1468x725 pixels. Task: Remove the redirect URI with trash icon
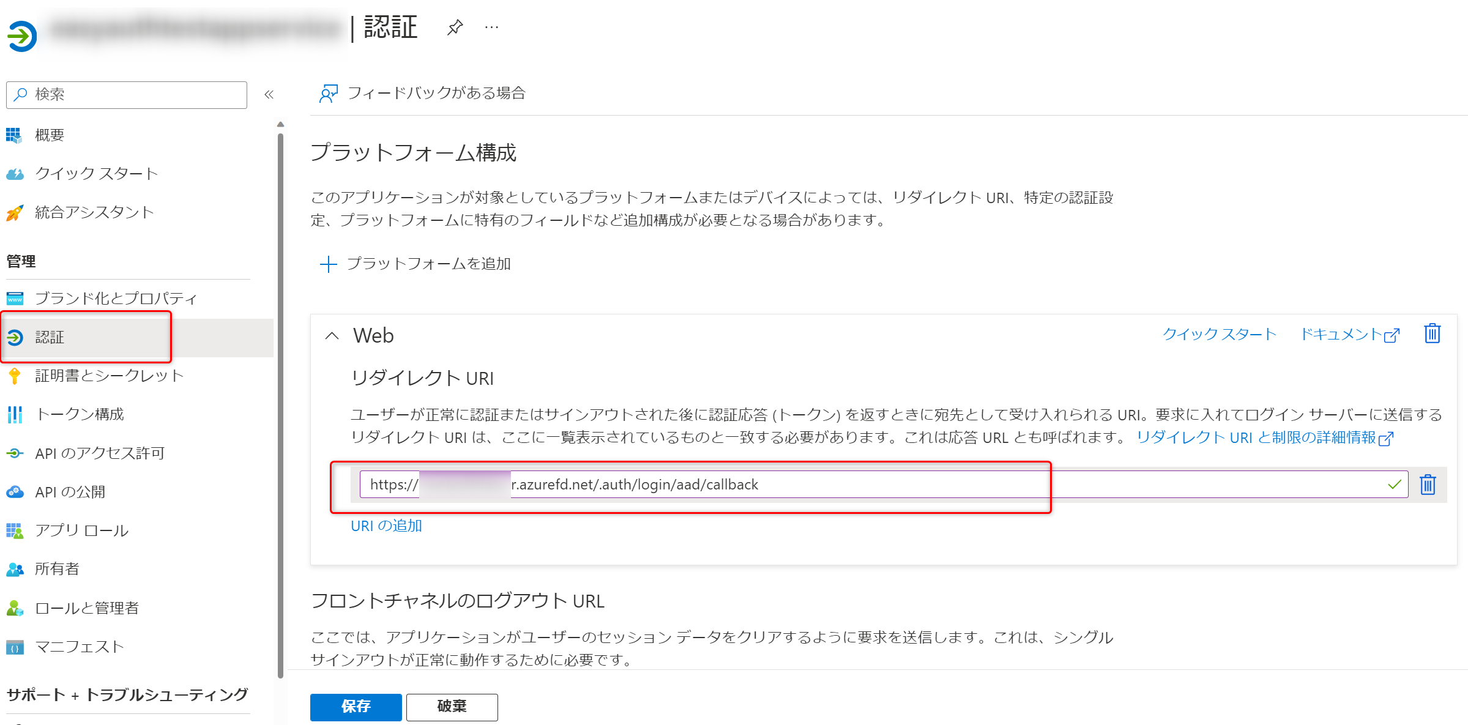(1427, 485)
